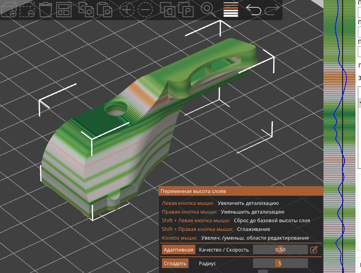Image resolution: width=361 pixels, height=273 pixels.
Task: Click the Copy objects icon
Action: click(x=86, y=10)
